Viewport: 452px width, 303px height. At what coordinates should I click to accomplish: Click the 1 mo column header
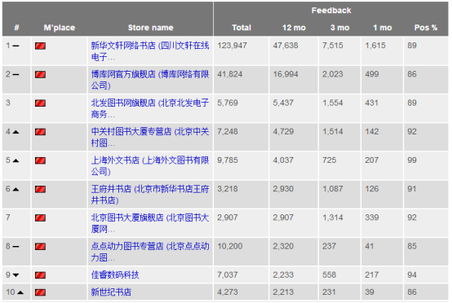pyautogui.click(x=382, y=28)
